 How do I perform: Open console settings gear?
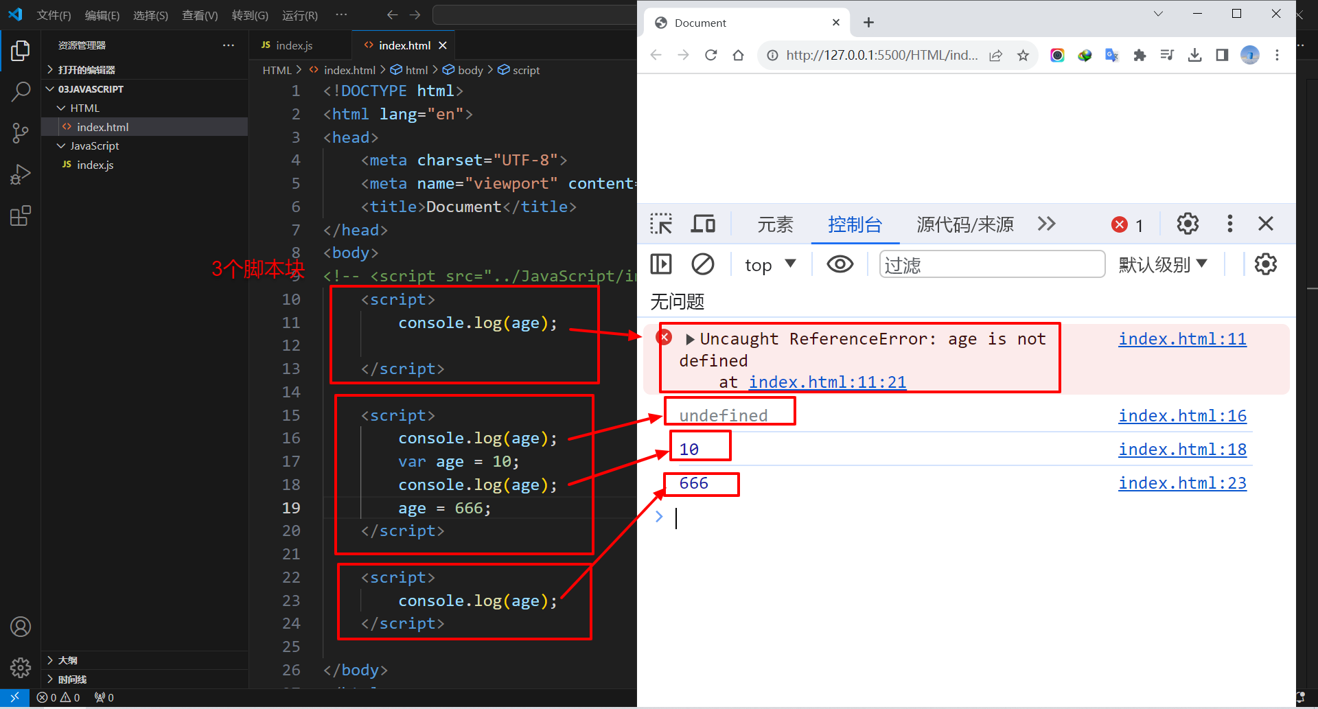1266,264
